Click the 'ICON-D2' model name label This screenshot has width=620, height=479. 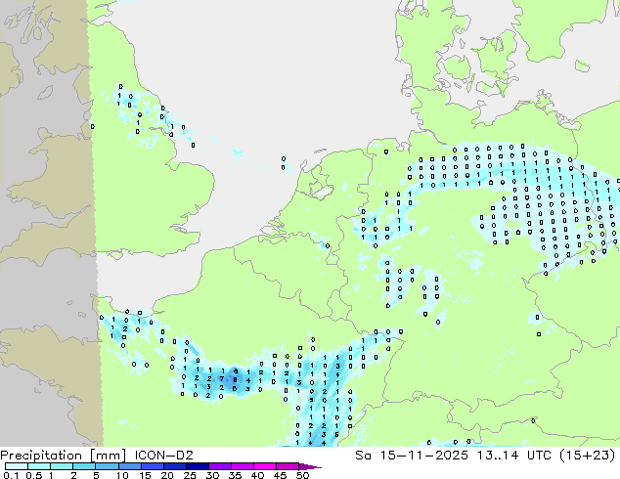163,456
